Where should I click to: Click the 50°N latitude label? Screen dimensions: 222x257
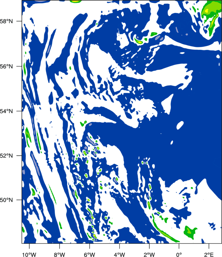pos(6,200)
